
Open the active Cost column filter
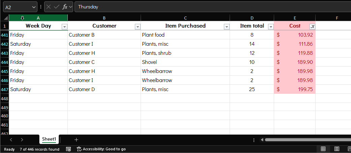312,27
